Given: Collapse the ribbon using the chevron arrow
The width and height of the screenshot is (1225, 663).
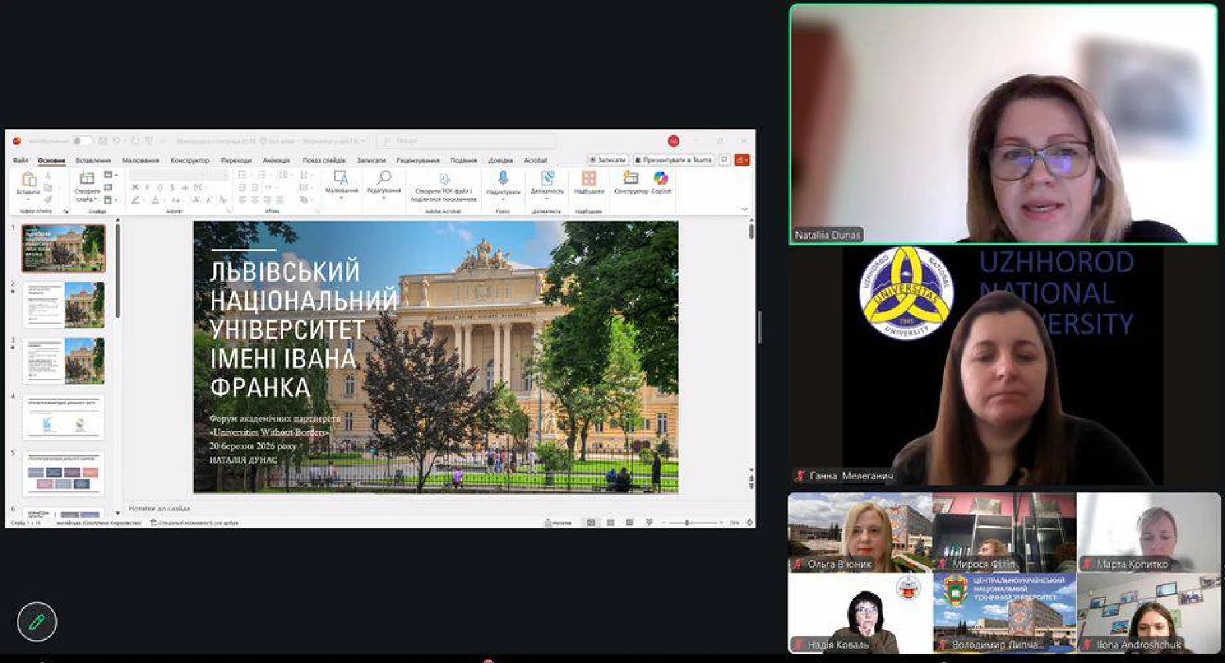Looking at the screenshot, I should 744,210.
